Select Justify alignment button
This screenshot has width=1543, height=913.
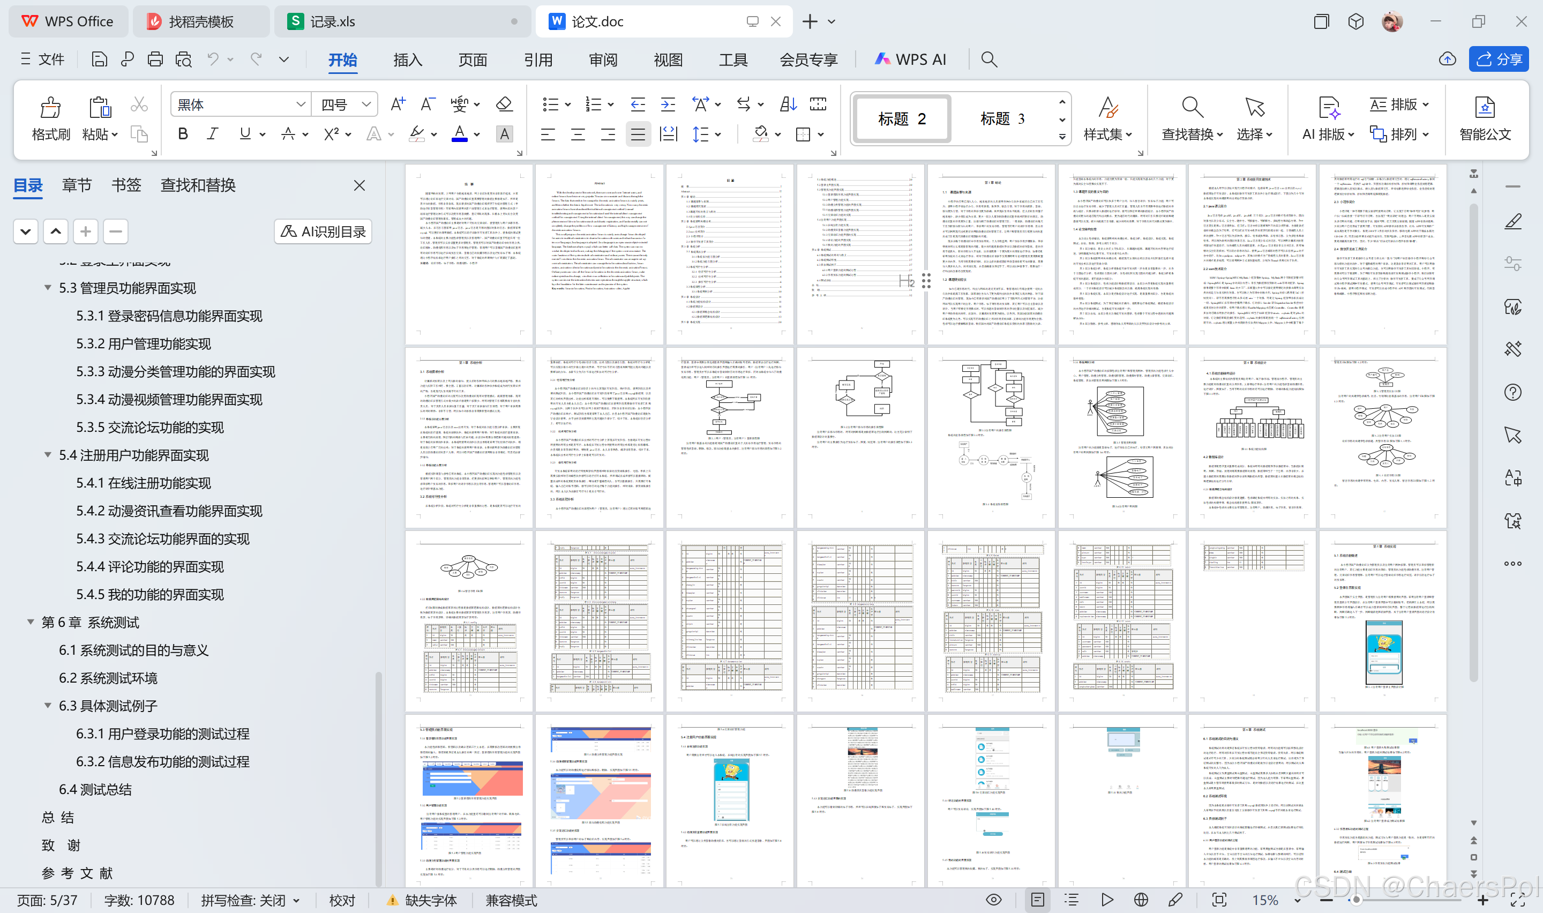coord(638,133)
